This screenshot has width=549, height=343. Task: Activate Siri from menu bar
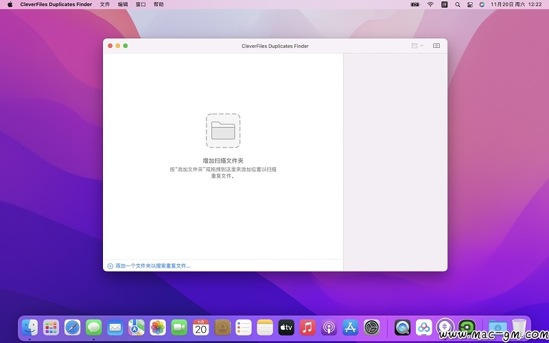tap(482, 5)
